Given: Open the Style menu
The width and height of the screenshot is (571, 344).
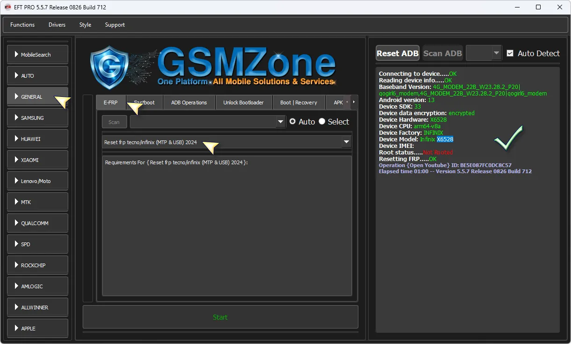Looking at the screenshot, I should click(85, 24).
